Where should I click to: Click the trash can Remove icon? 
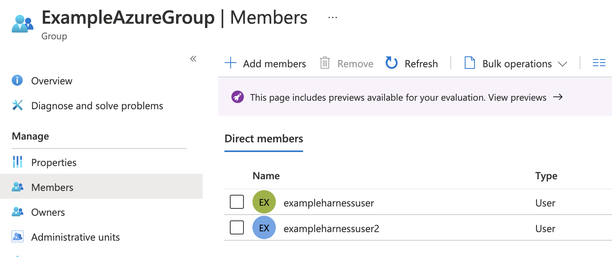click(325, 63)
